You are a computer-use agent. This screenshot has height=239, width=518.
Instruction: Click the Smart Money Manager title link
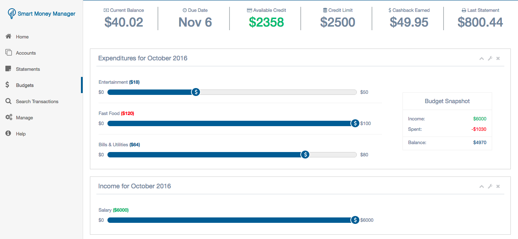coord(47,14)
